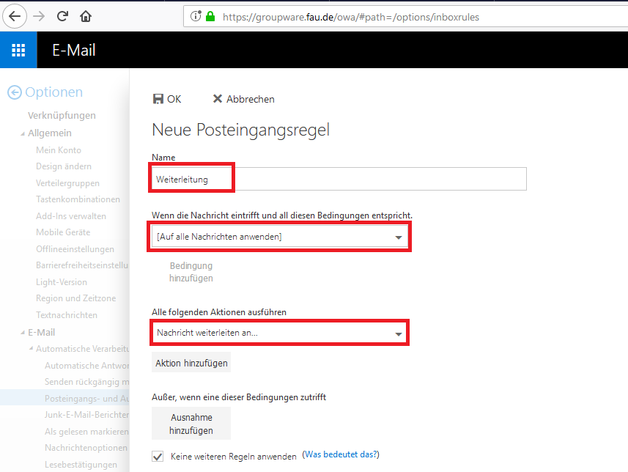Image resolution: width=628 pixels, height=472 pixels.
Task: Collapse the E-Mail section in sidebar
Action: 22,333
